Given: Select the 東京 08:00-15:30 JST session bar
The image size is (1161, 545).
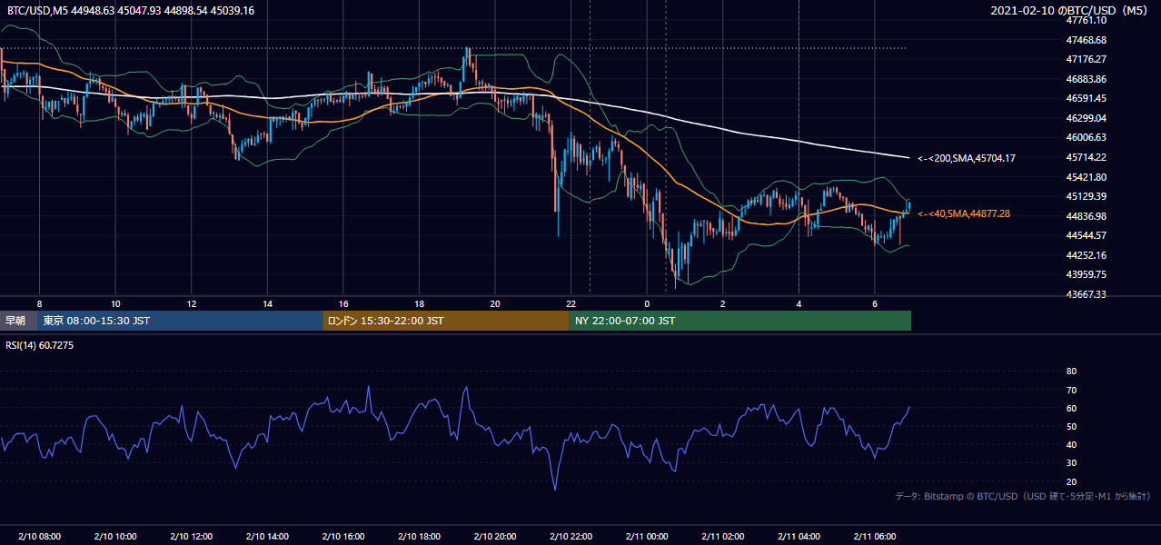Looking at the screenshot, I should point(181,321).
